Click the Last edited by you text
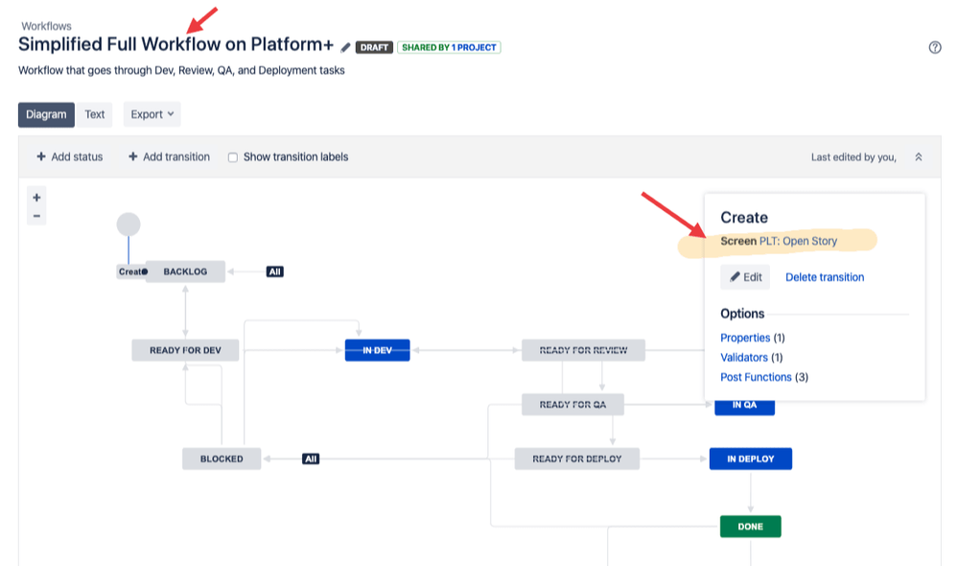 853,157
